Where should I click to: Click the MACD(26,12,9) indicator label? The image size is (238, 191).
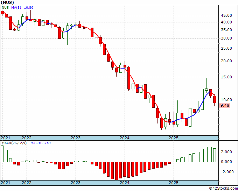pos(14,143)
